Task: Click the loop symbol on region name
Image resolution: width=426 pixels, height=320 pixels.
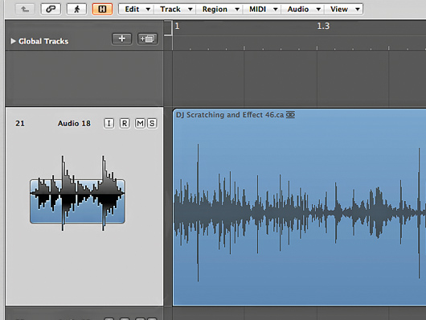Action: (290, 115)
